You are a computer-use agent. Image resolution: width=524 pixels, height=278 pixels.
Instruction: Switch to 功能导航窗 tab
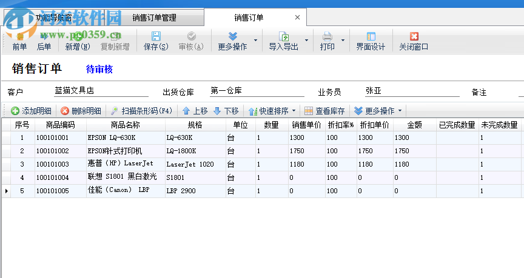[53, 18]
